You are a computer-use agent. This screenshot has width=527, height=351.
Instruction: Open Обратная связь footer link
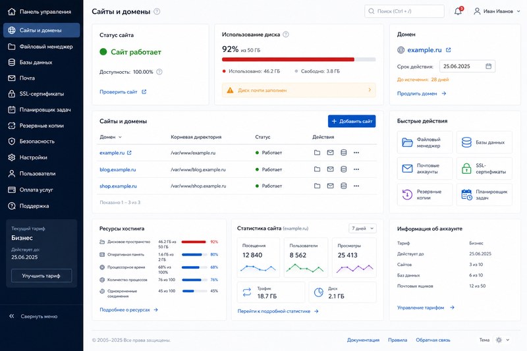tap(433, 340)
